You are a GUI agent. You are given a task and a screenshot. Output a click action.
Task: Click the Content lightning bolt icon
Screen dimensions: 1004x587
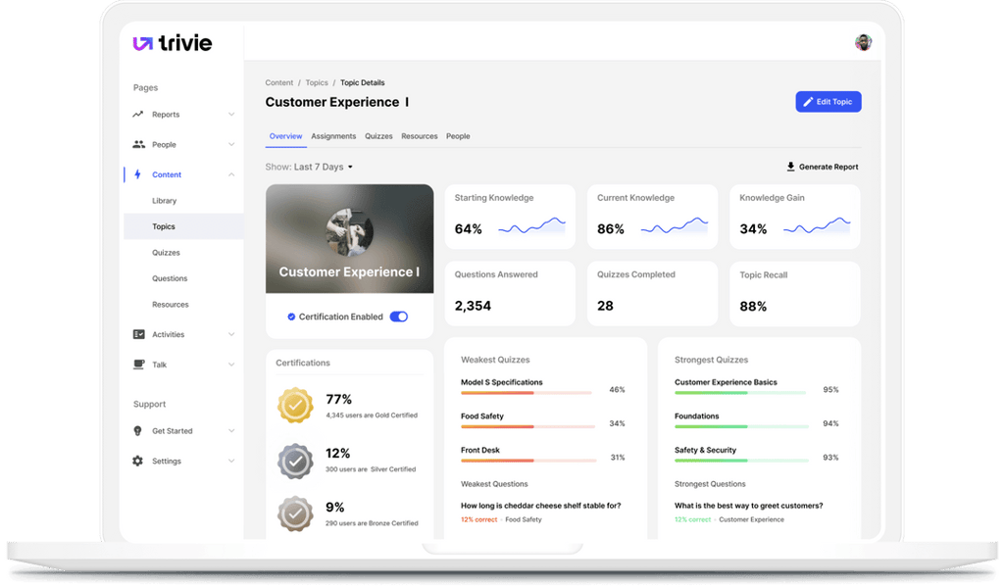(137, 173)
